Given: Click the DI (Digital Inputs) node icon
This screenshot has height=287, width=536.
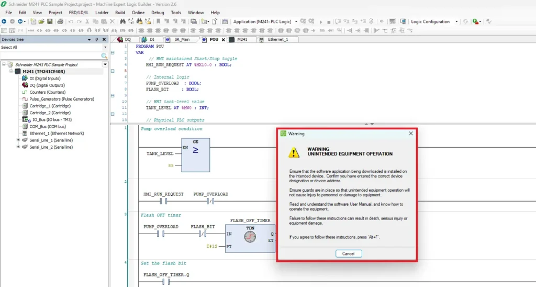Looking at the screenshot, I should tap(25, 79).
